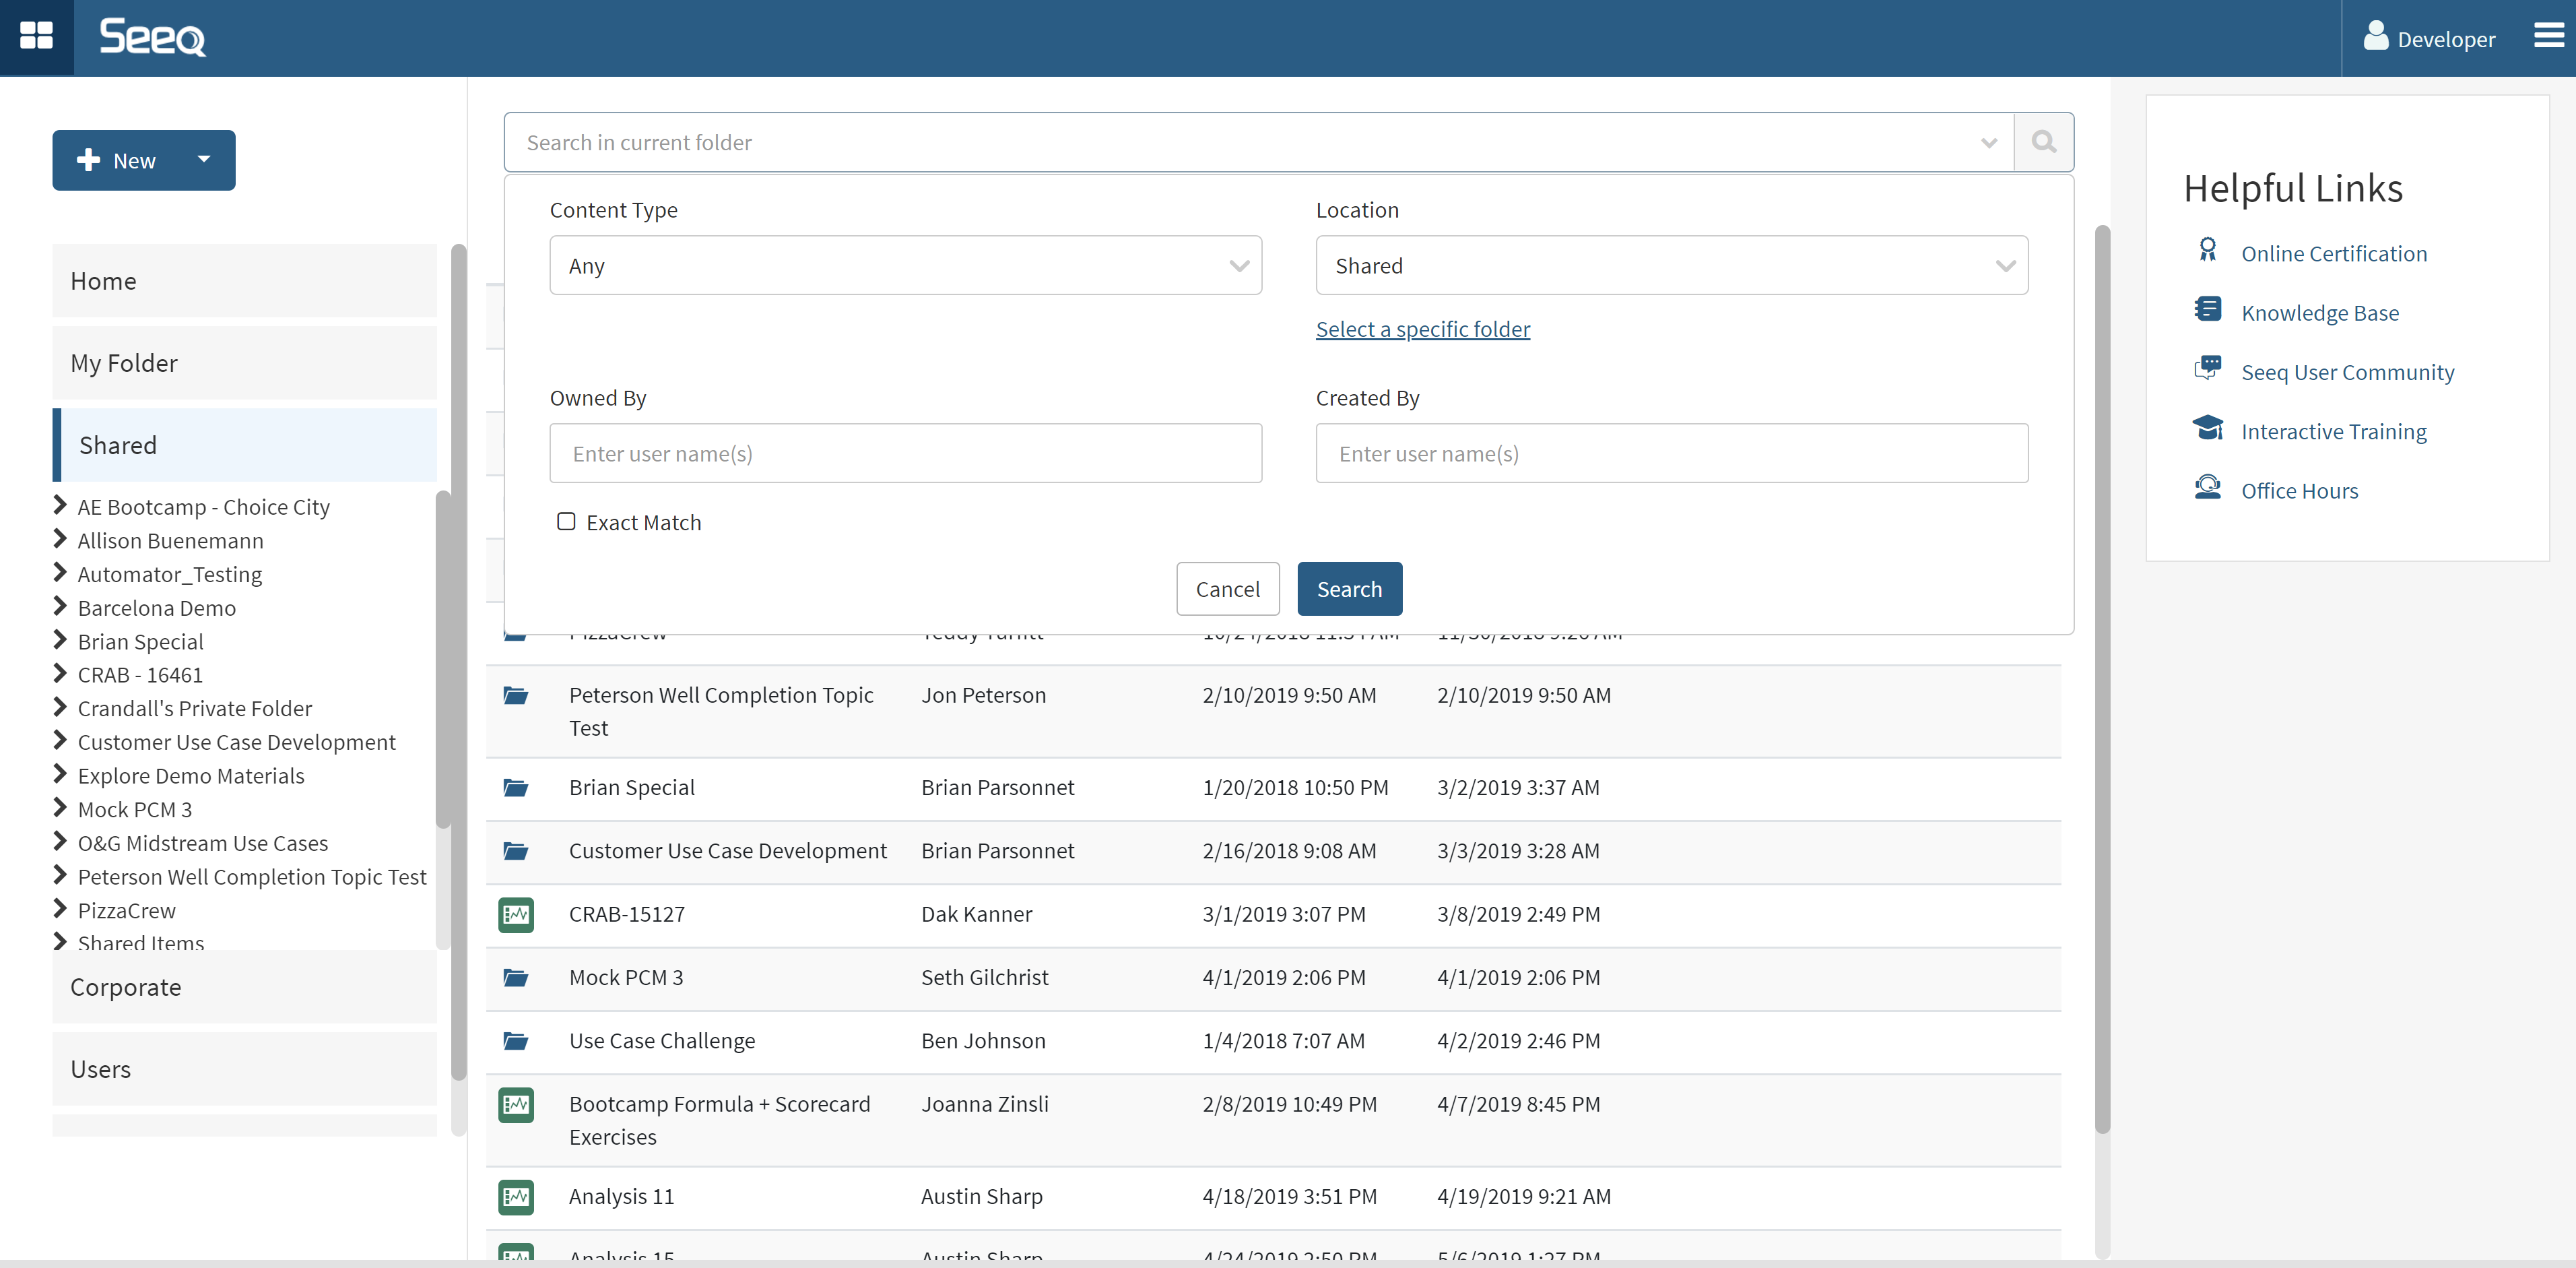Click the main content vertical scrollbar
This screenshot has height=1268, width=2576.
click(2102, 680)
